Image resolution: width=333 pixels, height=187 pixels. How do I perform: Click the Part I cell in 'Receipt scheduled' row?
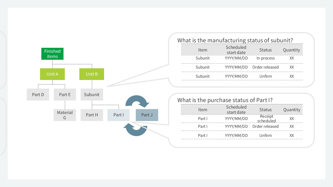[x=203, y=119]
